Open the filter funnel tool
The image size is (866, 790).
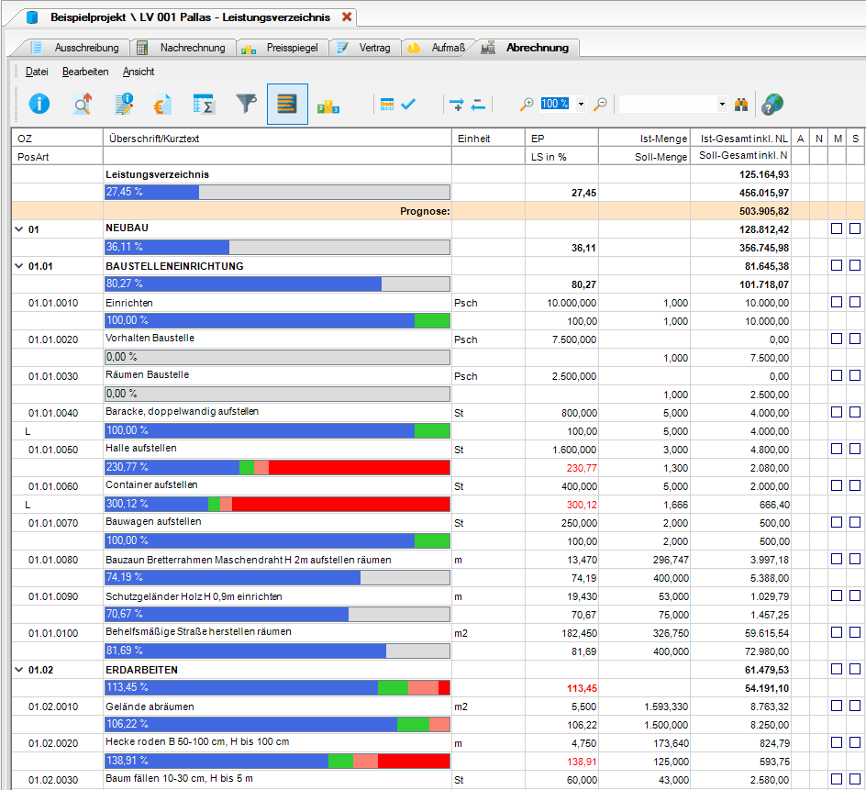coord(247,104)
